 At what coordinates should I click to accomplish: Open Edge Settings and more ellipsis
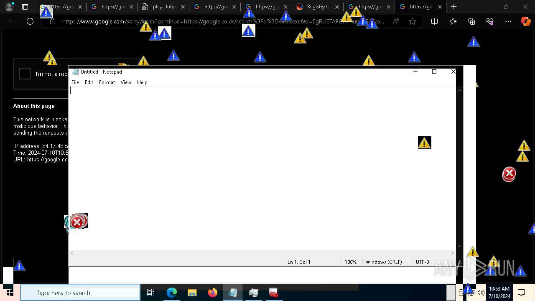tap(508, 21)
